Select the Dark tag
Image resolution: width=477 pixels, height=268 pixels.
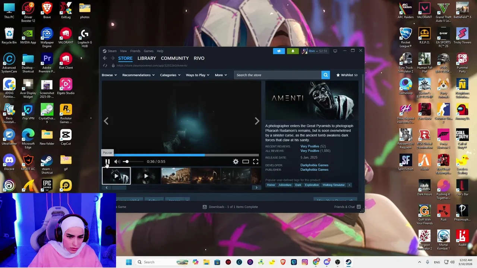click(298, 185)
